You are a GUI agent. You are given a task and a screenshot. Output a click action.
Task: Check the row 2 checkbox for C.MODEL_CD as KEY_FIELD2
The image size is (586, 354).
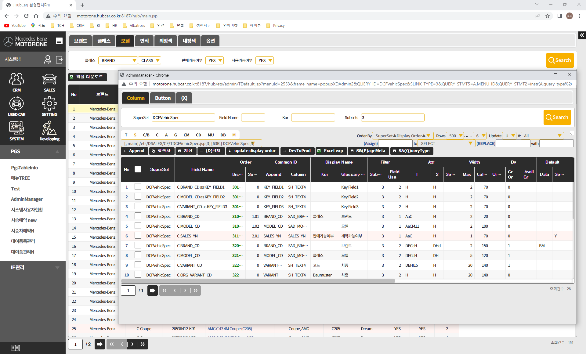[x=138, y=197]
